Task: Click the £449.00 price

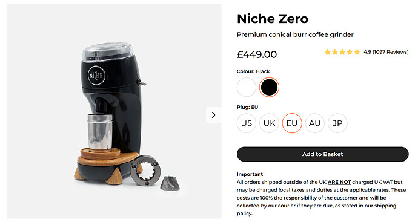Action: coord(257,54)
